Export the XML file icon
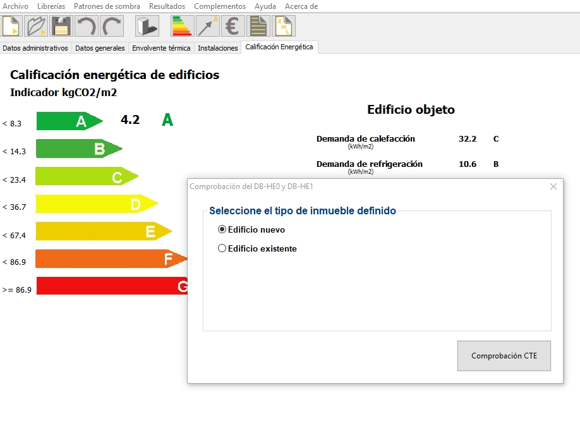This screenshot has width=580, height=421. click(283, 27)
